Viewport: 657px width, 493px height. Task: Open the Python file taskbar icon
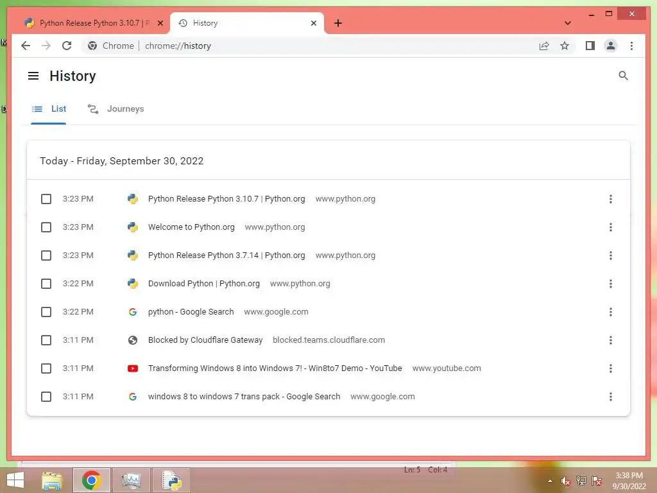(171, 480)
